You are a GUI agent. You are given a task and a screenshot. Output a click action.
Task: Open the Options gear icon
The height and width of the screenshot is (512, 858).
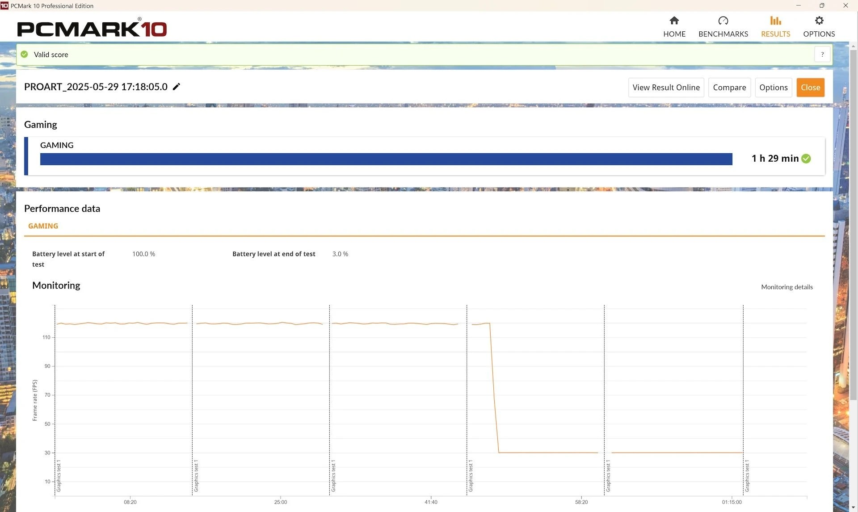tap(819, 21)
